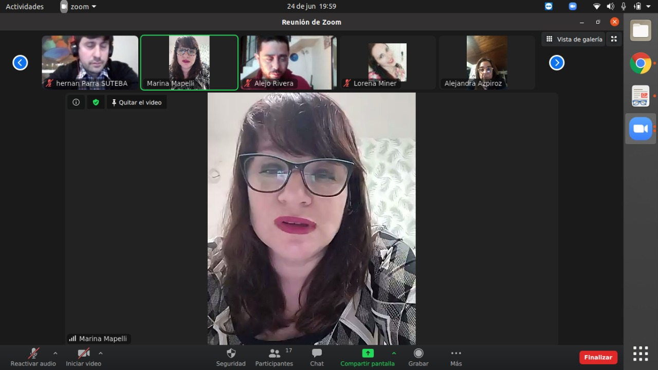Viewport: 658px width, 370px height.
Task: Unpin video with Quitar el video
Action: 137,102
